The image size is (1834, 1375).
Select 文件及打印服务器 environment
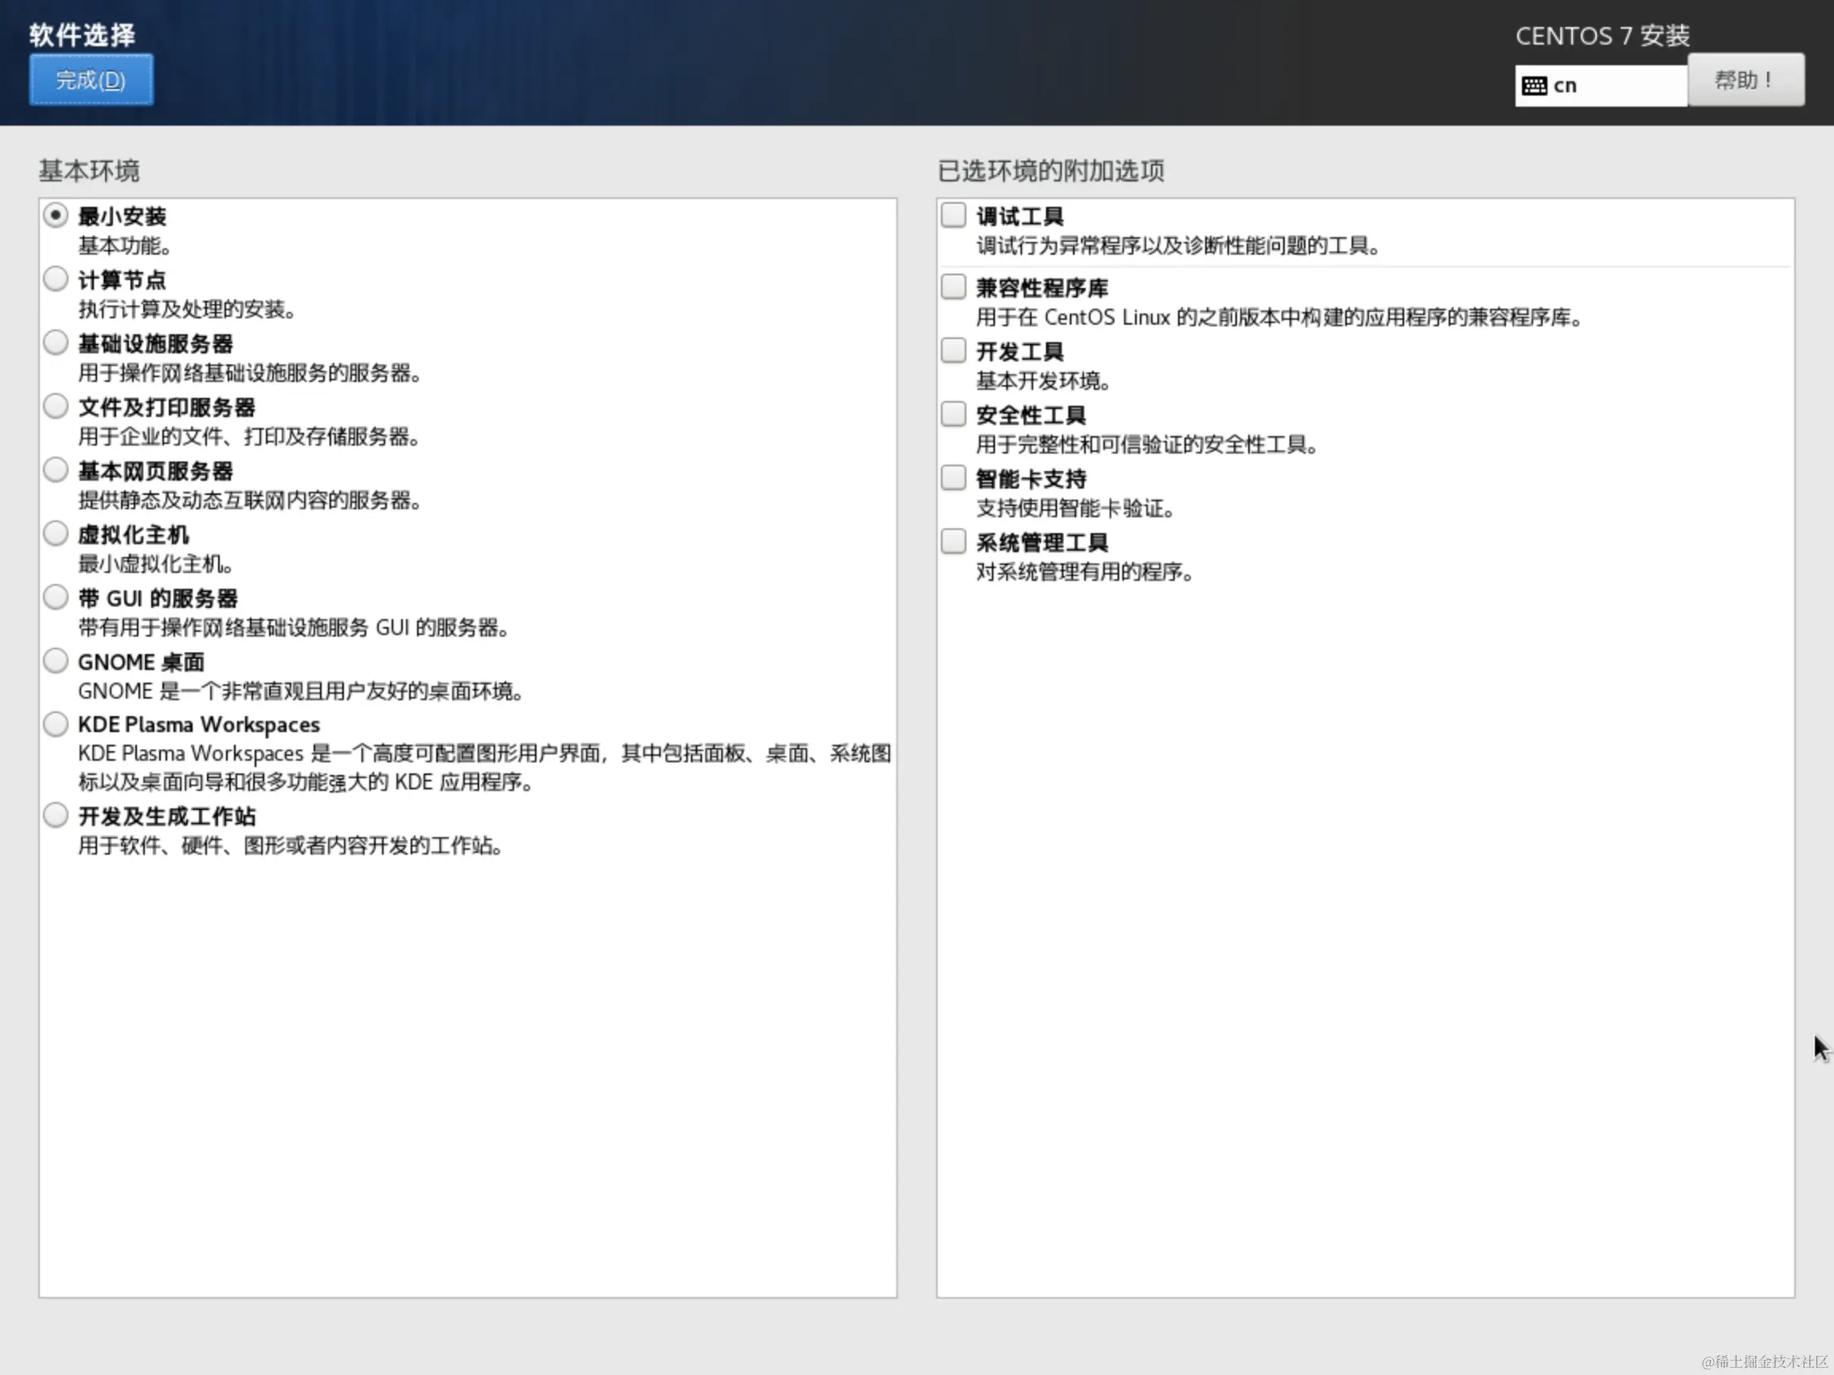pyautogui.click(x=56, y=405)
